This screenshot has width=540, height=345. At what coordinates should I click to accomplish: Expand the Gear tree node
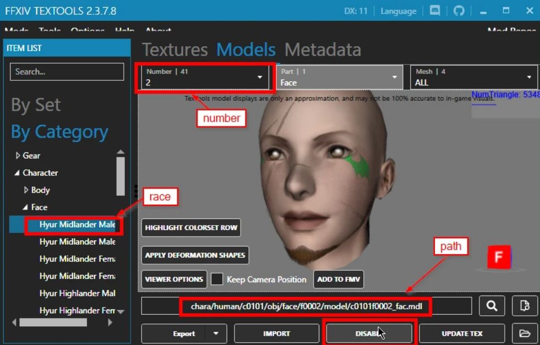[x=18, y=156]
